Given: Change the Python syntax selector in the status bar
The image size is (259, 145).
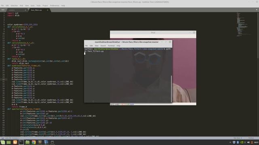Looking at the screenshot, I should point(251,138).
